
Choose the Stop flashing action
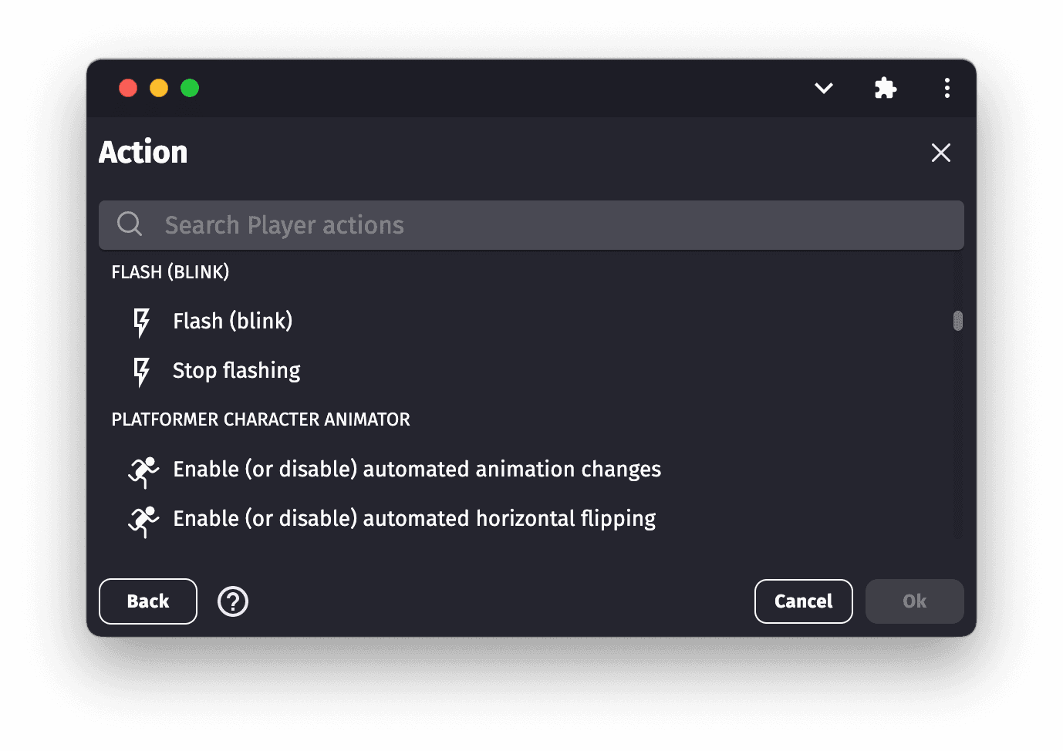(236, 371)
